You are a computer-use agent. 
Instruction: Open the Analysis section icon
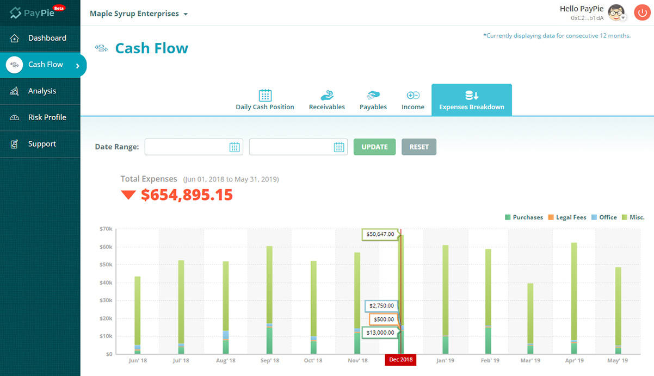click(x=14, y=91)
